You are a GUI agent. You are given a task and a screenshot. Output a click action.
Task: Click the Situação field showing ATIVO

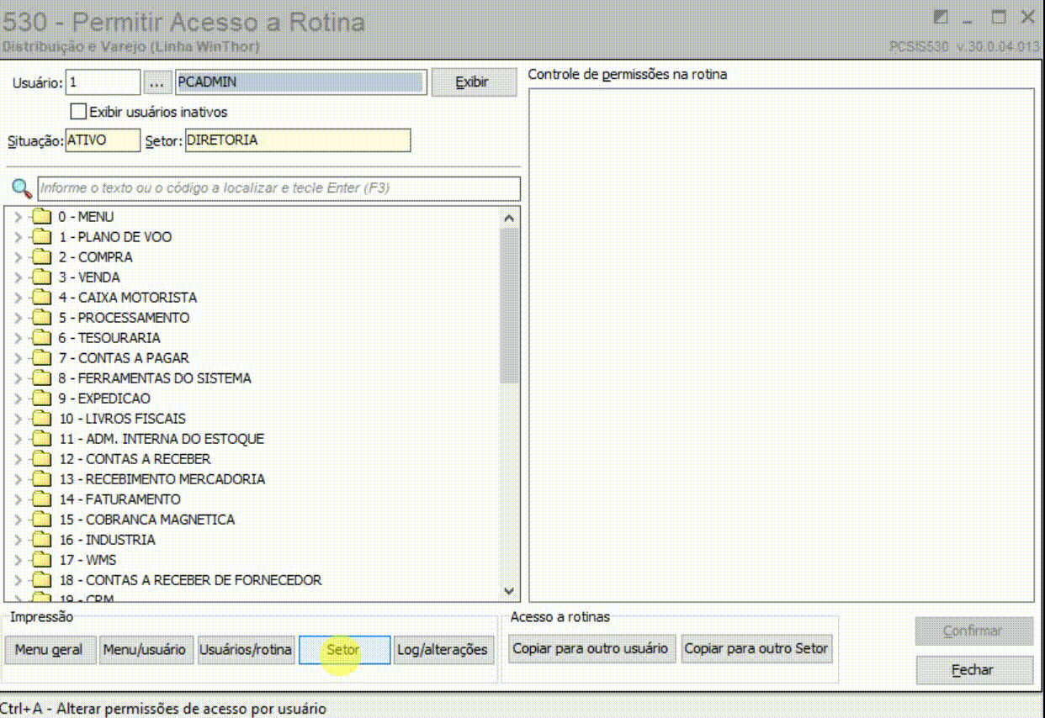click(x=103, y=140)
